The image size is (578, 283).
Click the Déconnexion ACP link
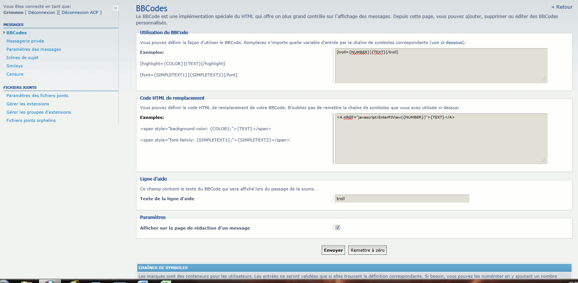80,12
